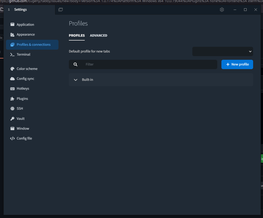Open a new tab with the tab button
263x218 pixels.
[x=61, y=9]
